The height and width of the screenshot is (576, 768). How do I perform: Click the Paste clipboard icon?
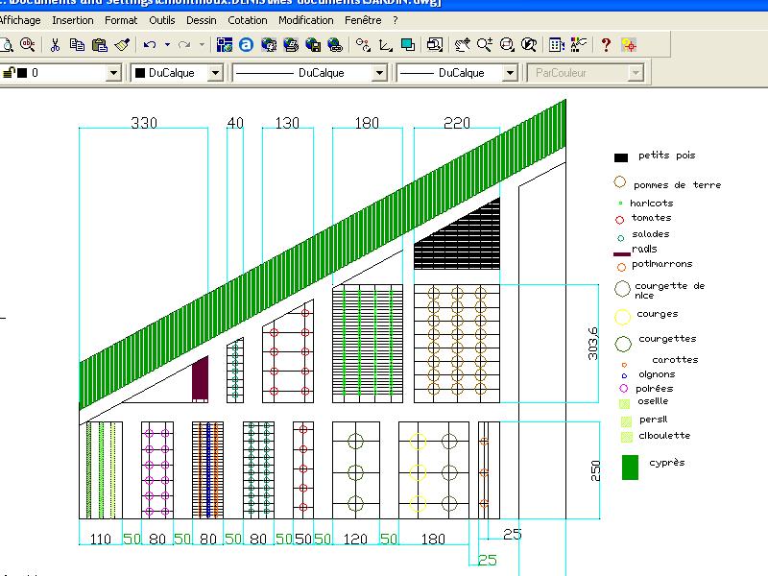(99, 44)
